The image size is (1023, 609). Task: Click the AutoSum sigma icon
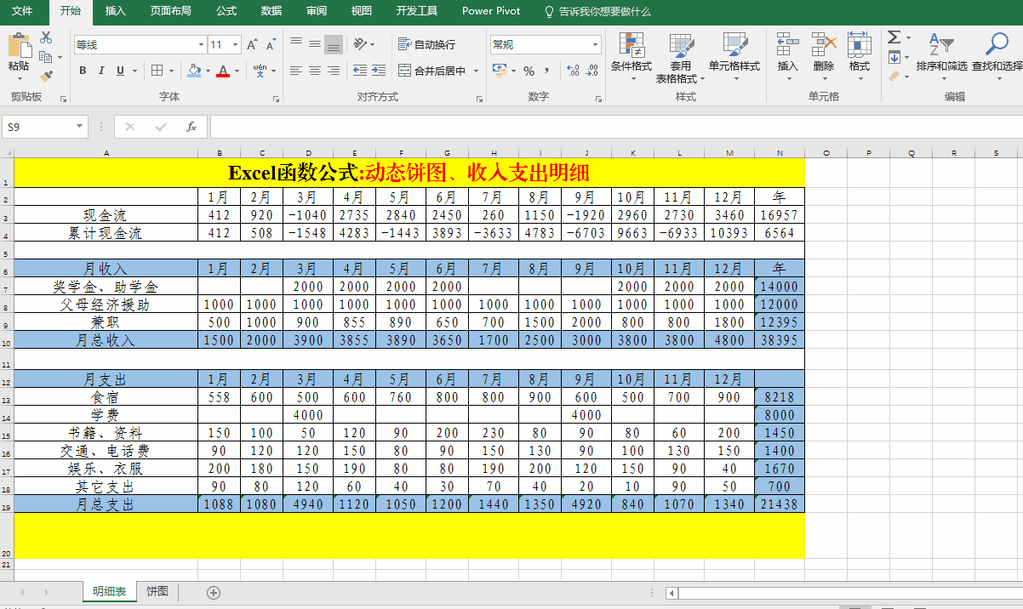point(894,37)
